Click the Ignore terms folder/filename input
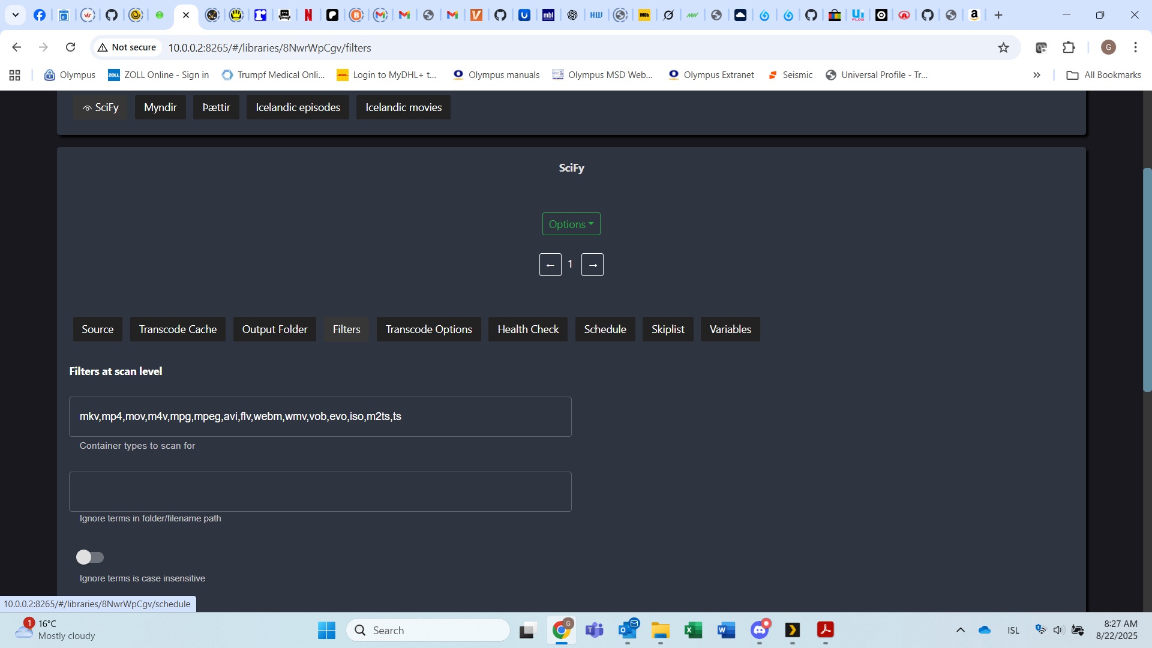Screen dimensions: 1152x648 tap(320, 491)
